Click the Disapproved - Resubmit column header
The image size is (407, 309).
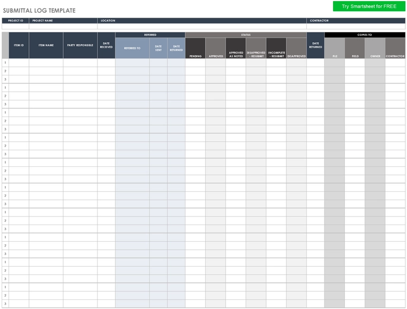tap(256, 48)
